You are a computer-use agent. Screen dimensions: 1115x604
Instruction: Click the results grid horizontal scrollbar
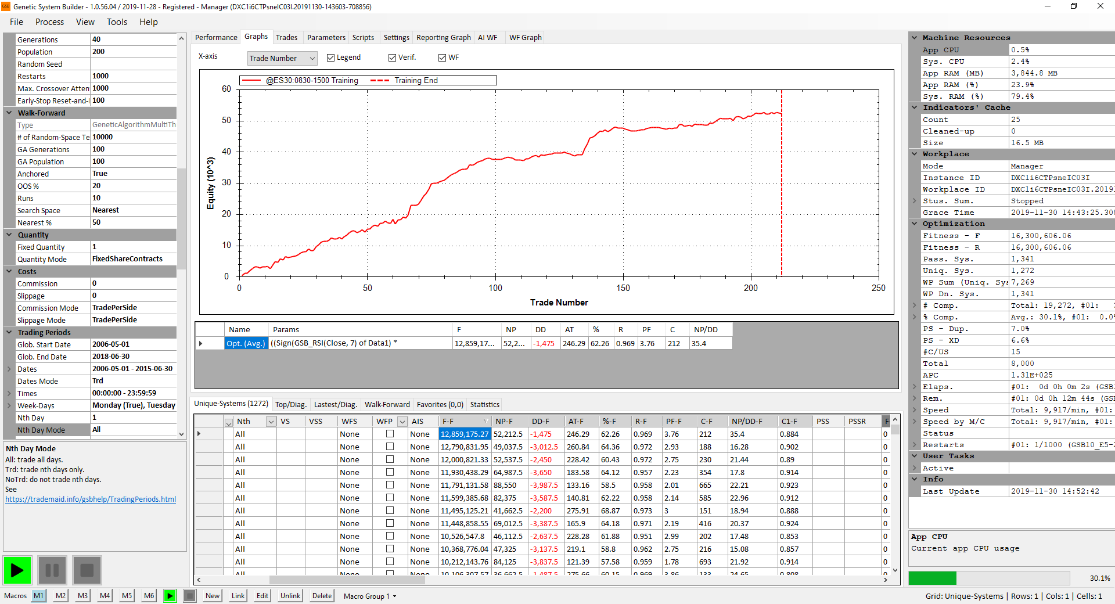tap(348, 580)
